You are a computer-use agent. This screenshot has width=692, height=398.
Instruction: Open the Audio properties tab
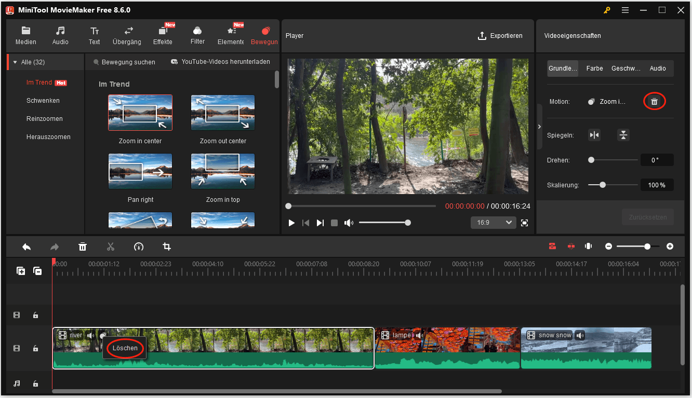point(658,68)
